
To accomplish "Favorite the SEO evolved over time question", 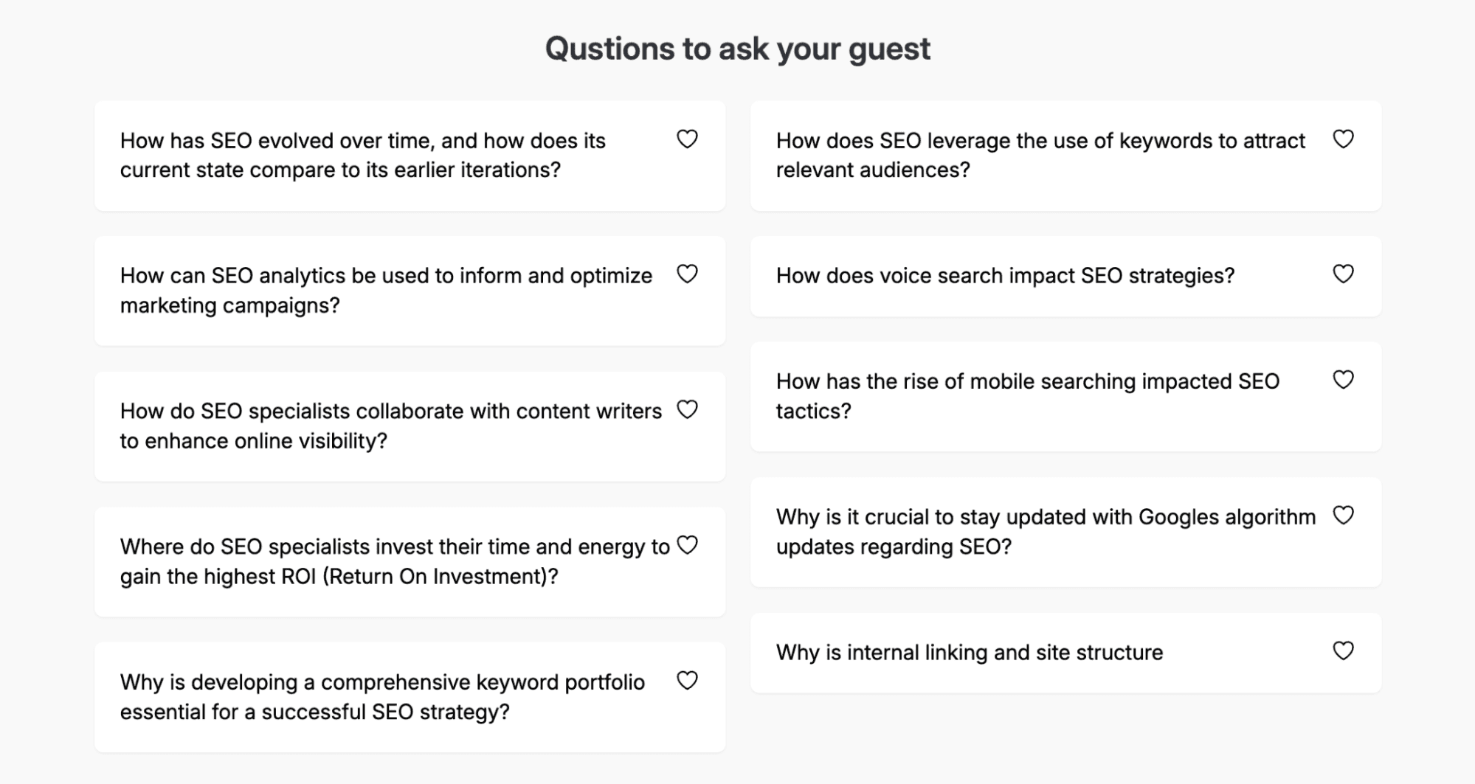I will (x=687, y=139).
